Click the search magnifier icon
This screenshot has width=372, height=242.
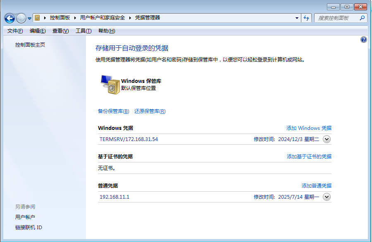(362, 18)
